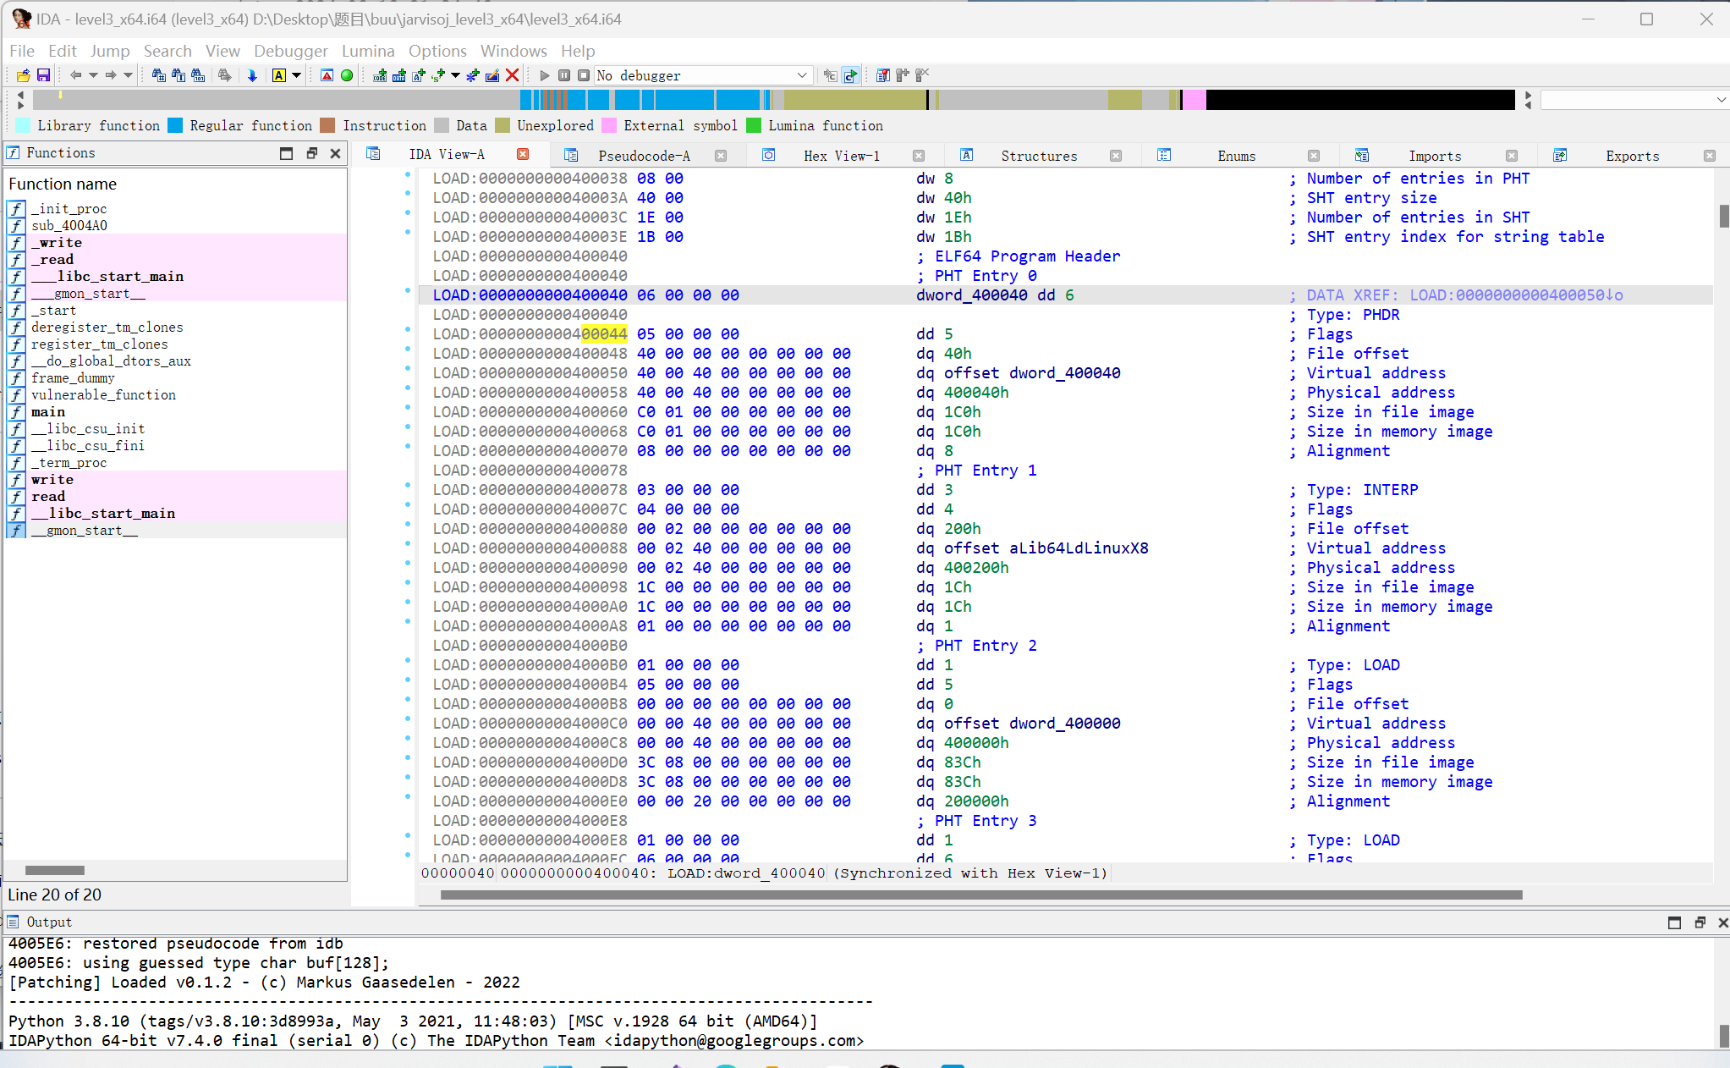Click the 'External symbol' pink legend swatch
Viewport: 1730px width, 1068px height.
point(609,125)
